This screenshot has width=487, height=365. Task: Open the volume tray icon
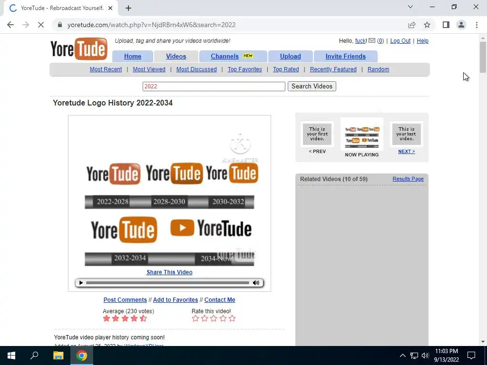(425, 355)
